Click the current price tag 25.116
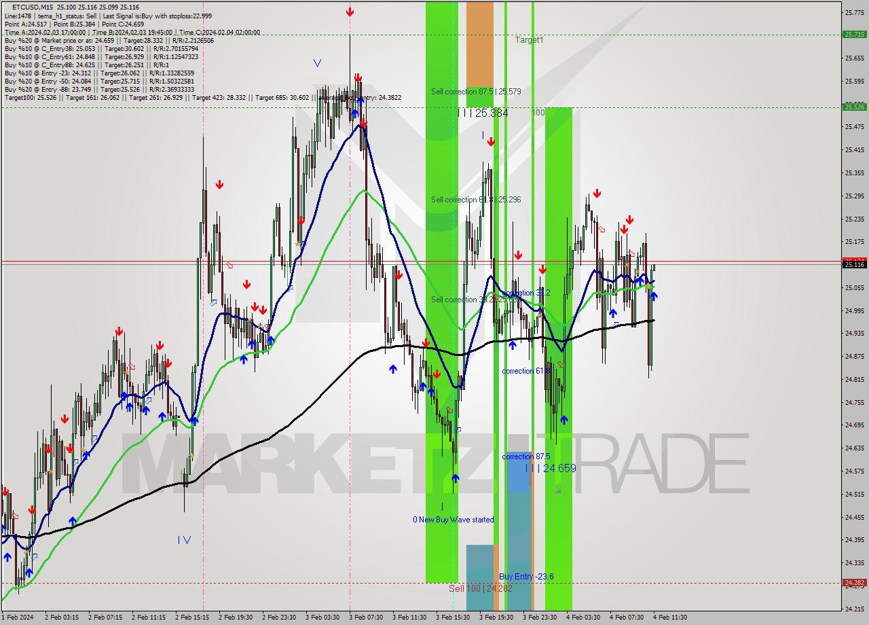 pyautogui.click(x=854, y=264)
